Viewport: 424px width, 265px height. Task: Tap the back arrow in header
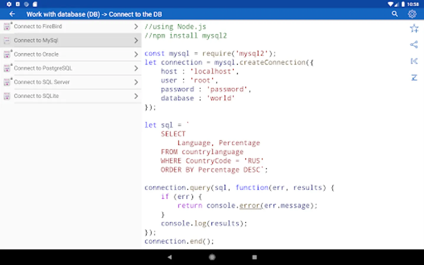[x=12, y=14]
